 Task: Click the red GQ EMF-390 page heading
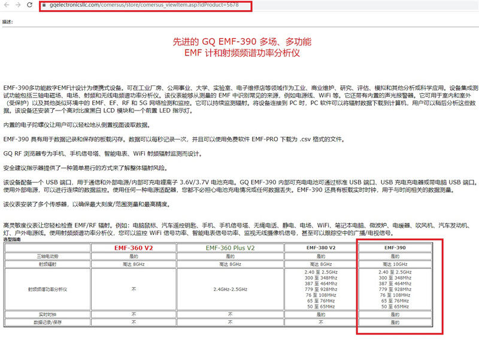[x=242, y=47]
